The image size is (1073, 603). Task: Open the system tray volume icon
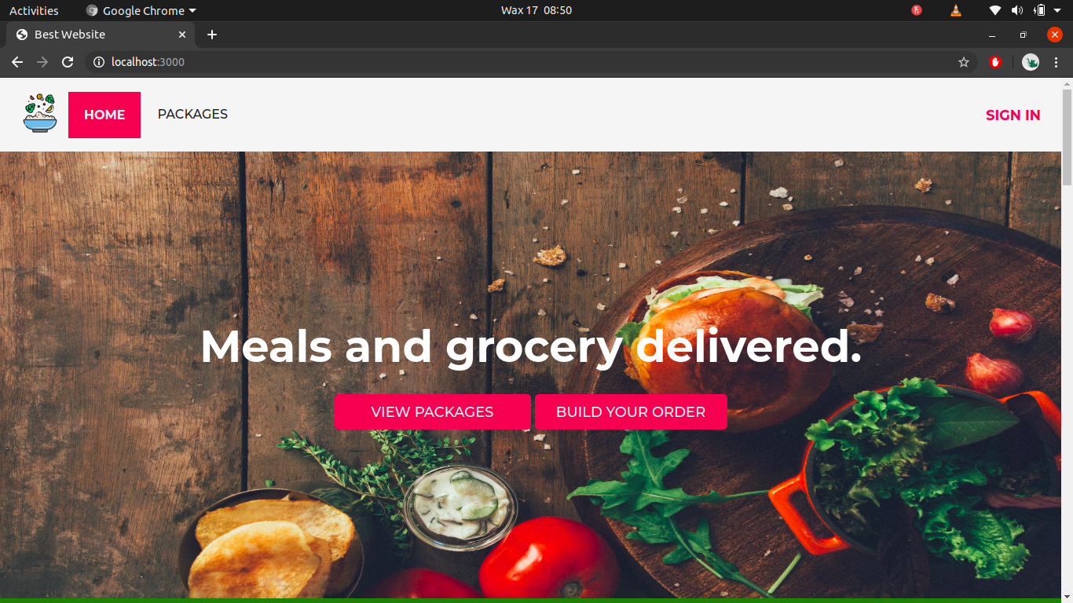(1017, 10)
